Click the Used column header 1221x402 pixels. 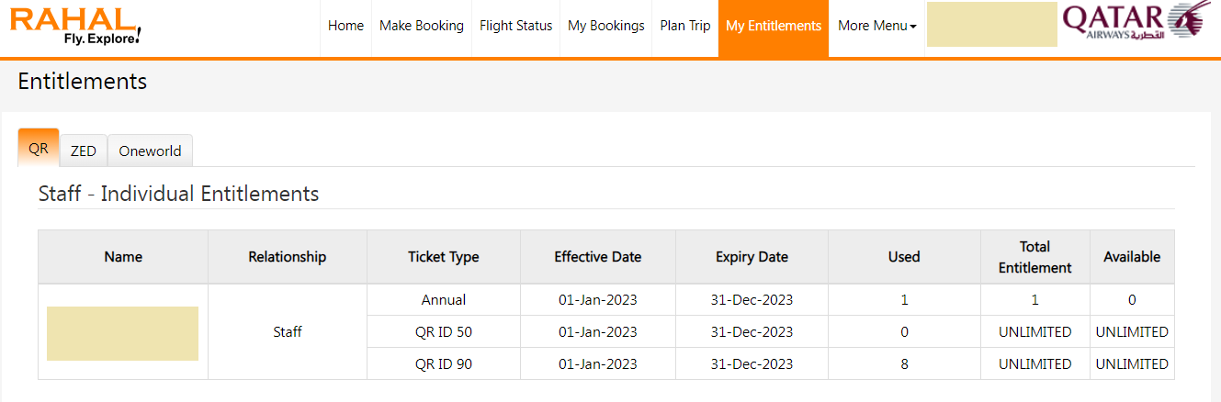point(904,257)
